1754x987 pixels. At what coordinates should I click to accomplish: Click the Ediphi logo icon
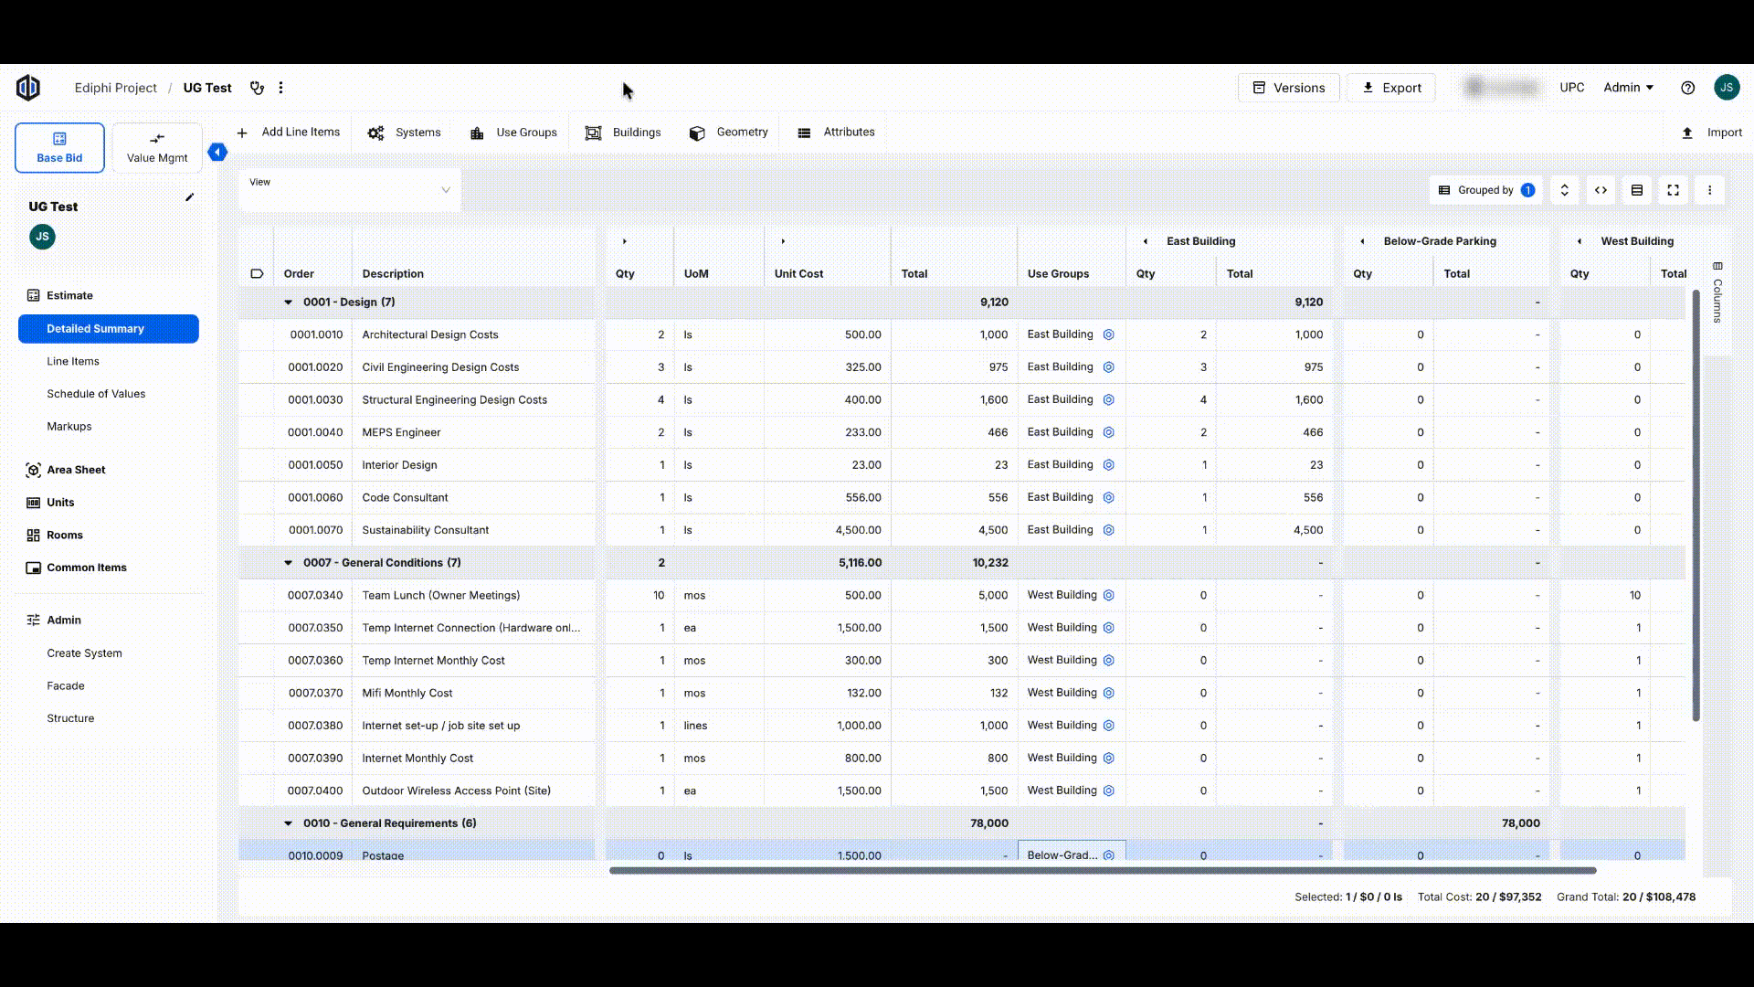28,88
